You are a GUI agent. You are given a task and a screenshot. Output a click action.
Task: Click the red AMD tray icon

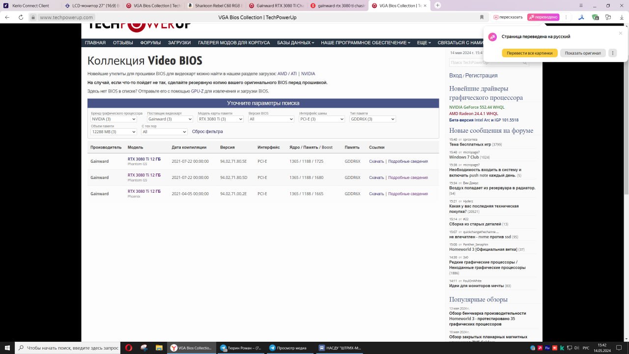pos(540,348)
